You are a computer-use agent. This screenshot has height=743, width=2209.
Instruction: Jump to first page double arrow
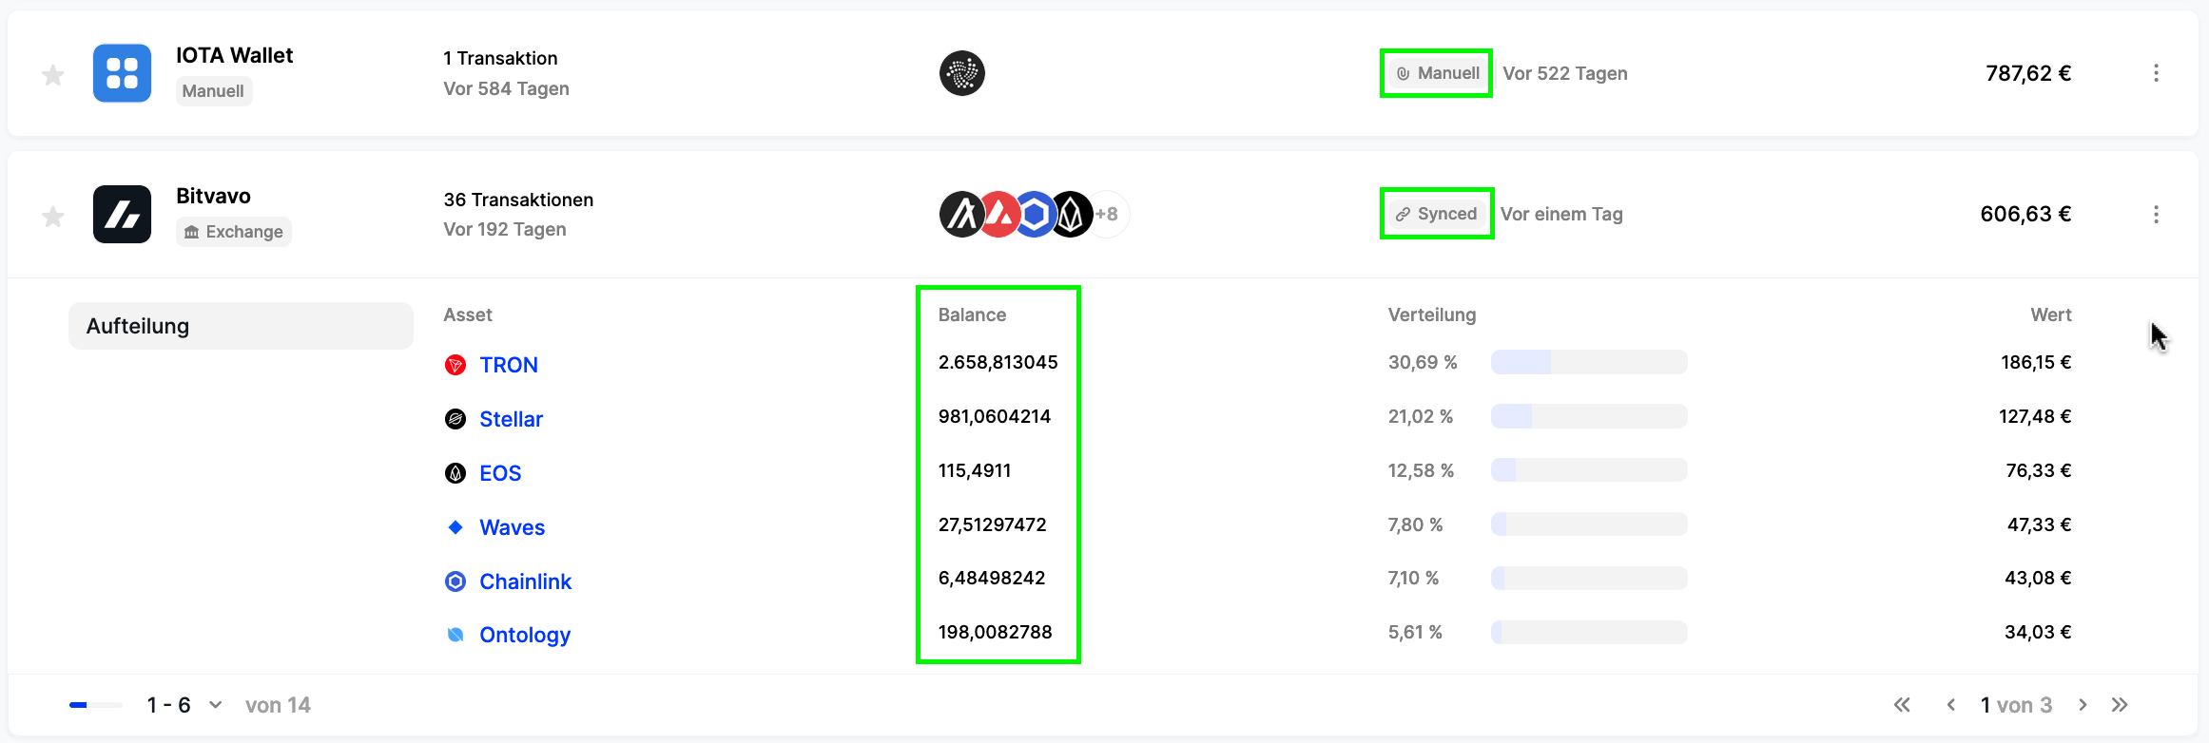1902,705
